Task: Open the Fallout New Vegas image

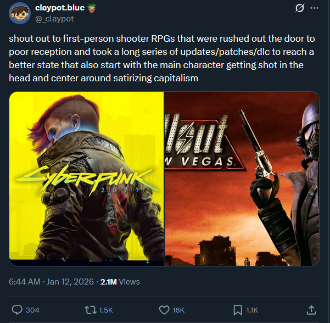Action: (x=242, y=179)
